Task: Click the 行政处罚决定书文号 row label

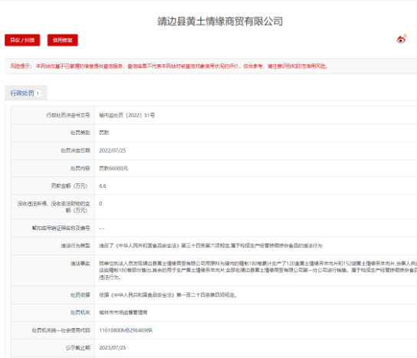Action: 68,115
